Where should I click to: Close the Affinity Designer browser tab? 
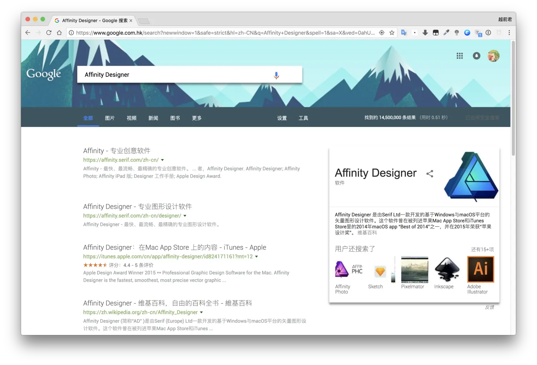coord(131,21)
